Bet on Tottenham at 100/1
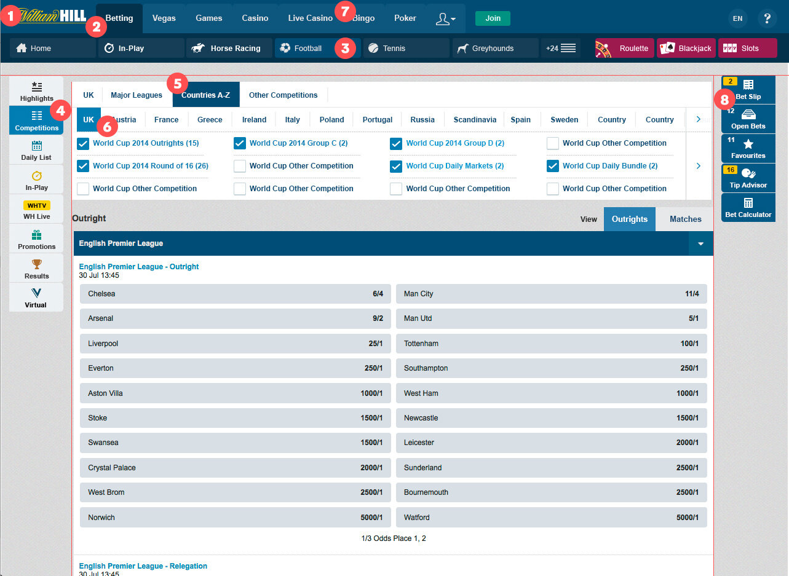 (552, 344)
